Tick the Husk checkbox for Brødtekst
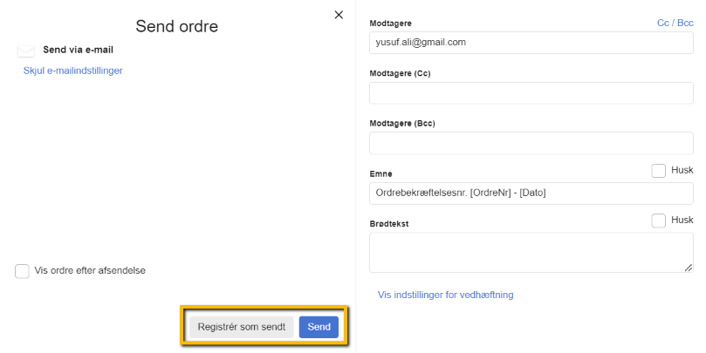The width and height of the screenshot is (706, 353). coord(659,221)
